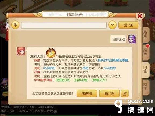
Task: Tap the pink-haired spirit avatar
Action: tap(21, 51)
